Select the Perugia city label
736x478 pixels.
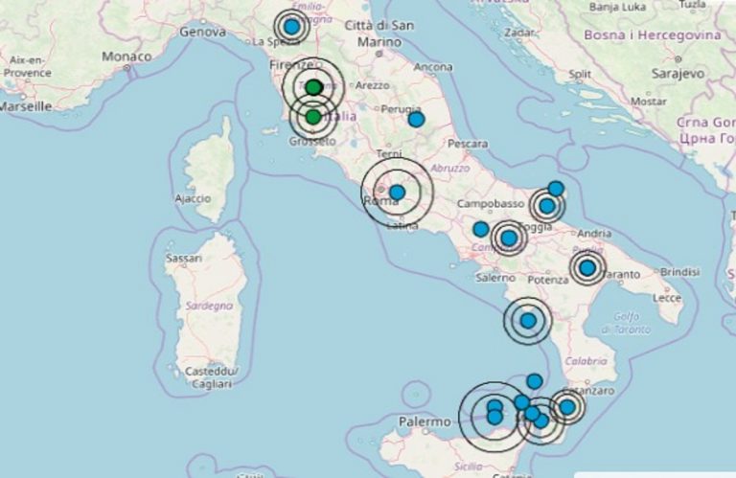point(401,109)
